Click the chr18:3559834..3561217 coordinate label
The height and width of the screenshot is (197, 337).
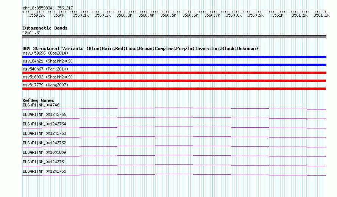pos(48,8)
